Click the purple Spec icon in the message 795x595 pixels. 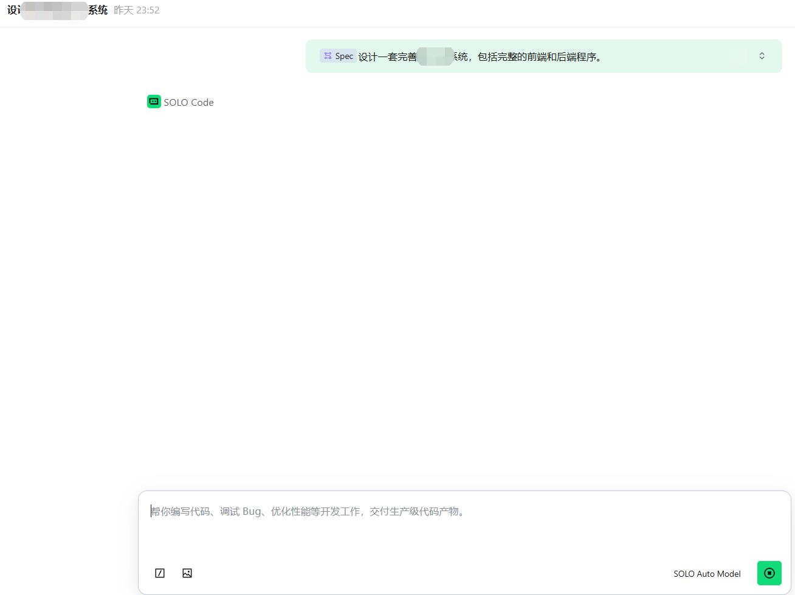[328, 56]
